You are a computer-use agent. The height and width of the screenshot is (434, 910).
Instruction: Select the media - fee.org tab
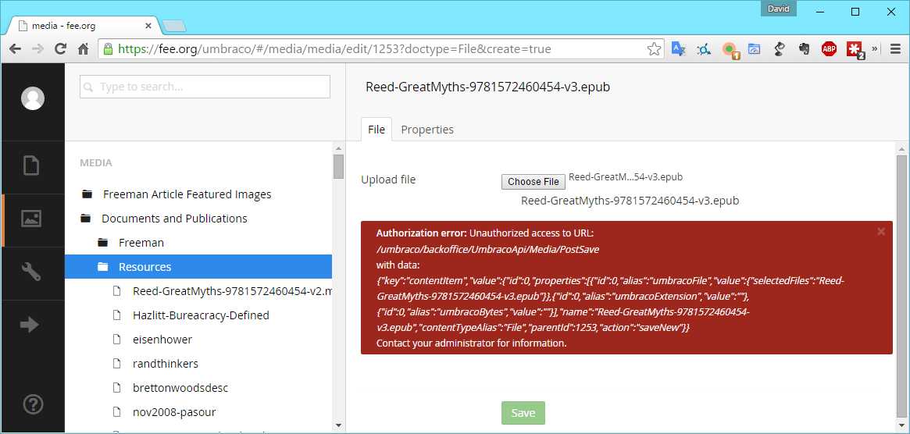[x=83, y=26]
